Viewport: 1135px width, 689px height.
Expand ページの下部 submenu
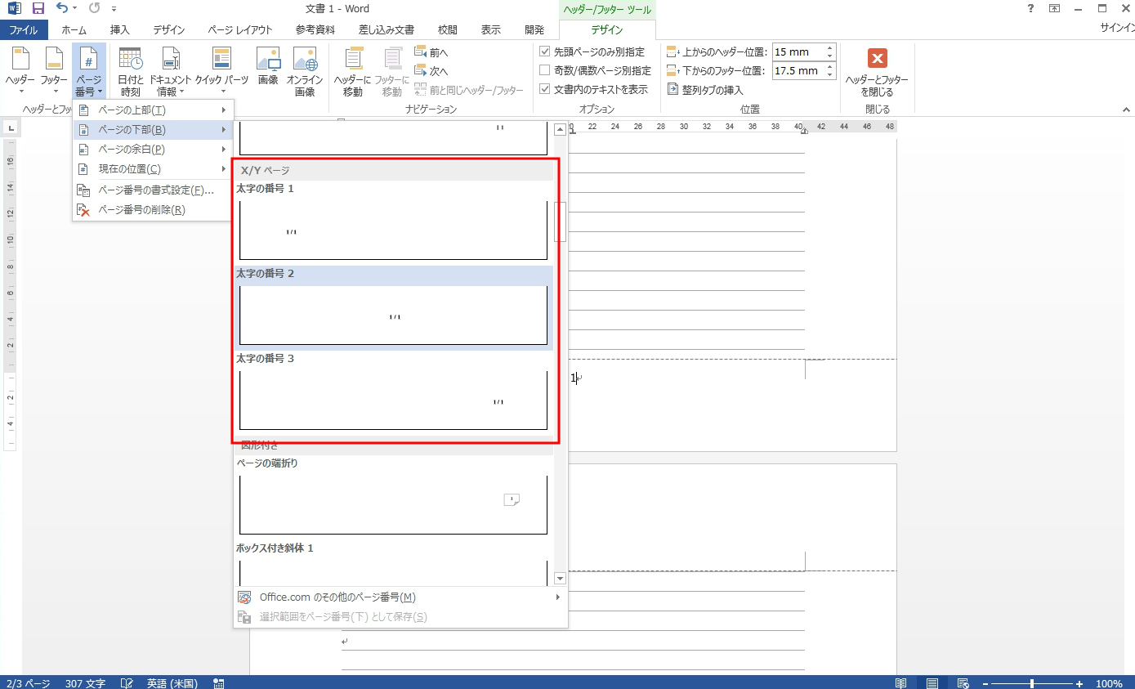(x=153, y=130)
